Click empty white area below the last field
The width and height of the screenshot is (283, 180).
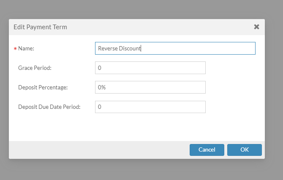click(135, 127)
